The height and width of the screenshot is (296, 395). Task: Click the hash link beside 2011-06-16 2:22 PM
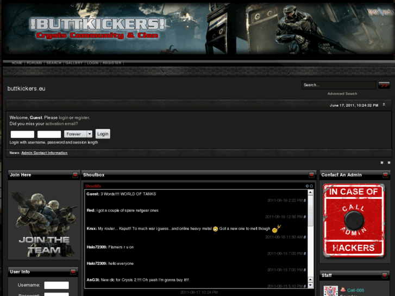tap(305, 200)
